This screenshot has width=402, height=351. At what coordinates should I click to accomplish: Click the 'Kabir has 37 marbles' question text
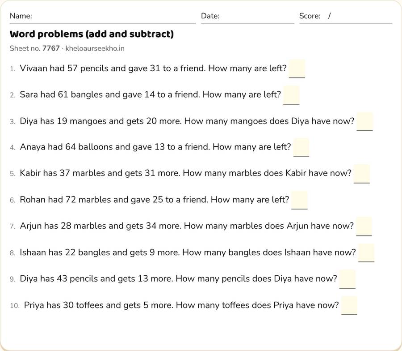coord(186,173)
